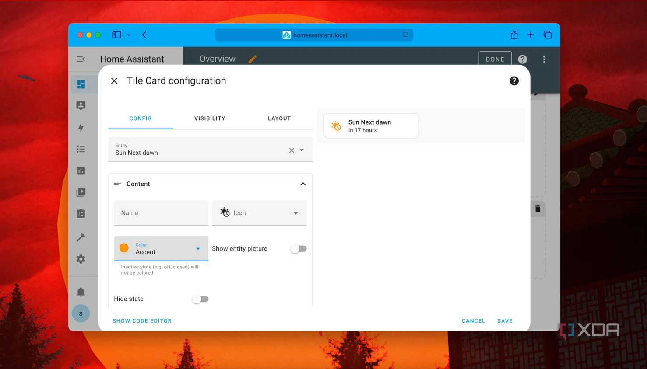Viewport: 647px width, 369px height.
Task: Open the Color Accent dropdown
Action: pyautogui.click(x=161, y=248)
